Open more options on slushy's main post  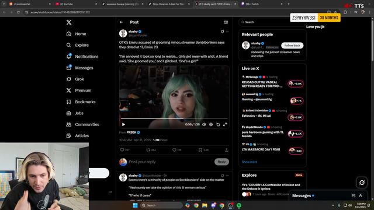tap(227, 32)
